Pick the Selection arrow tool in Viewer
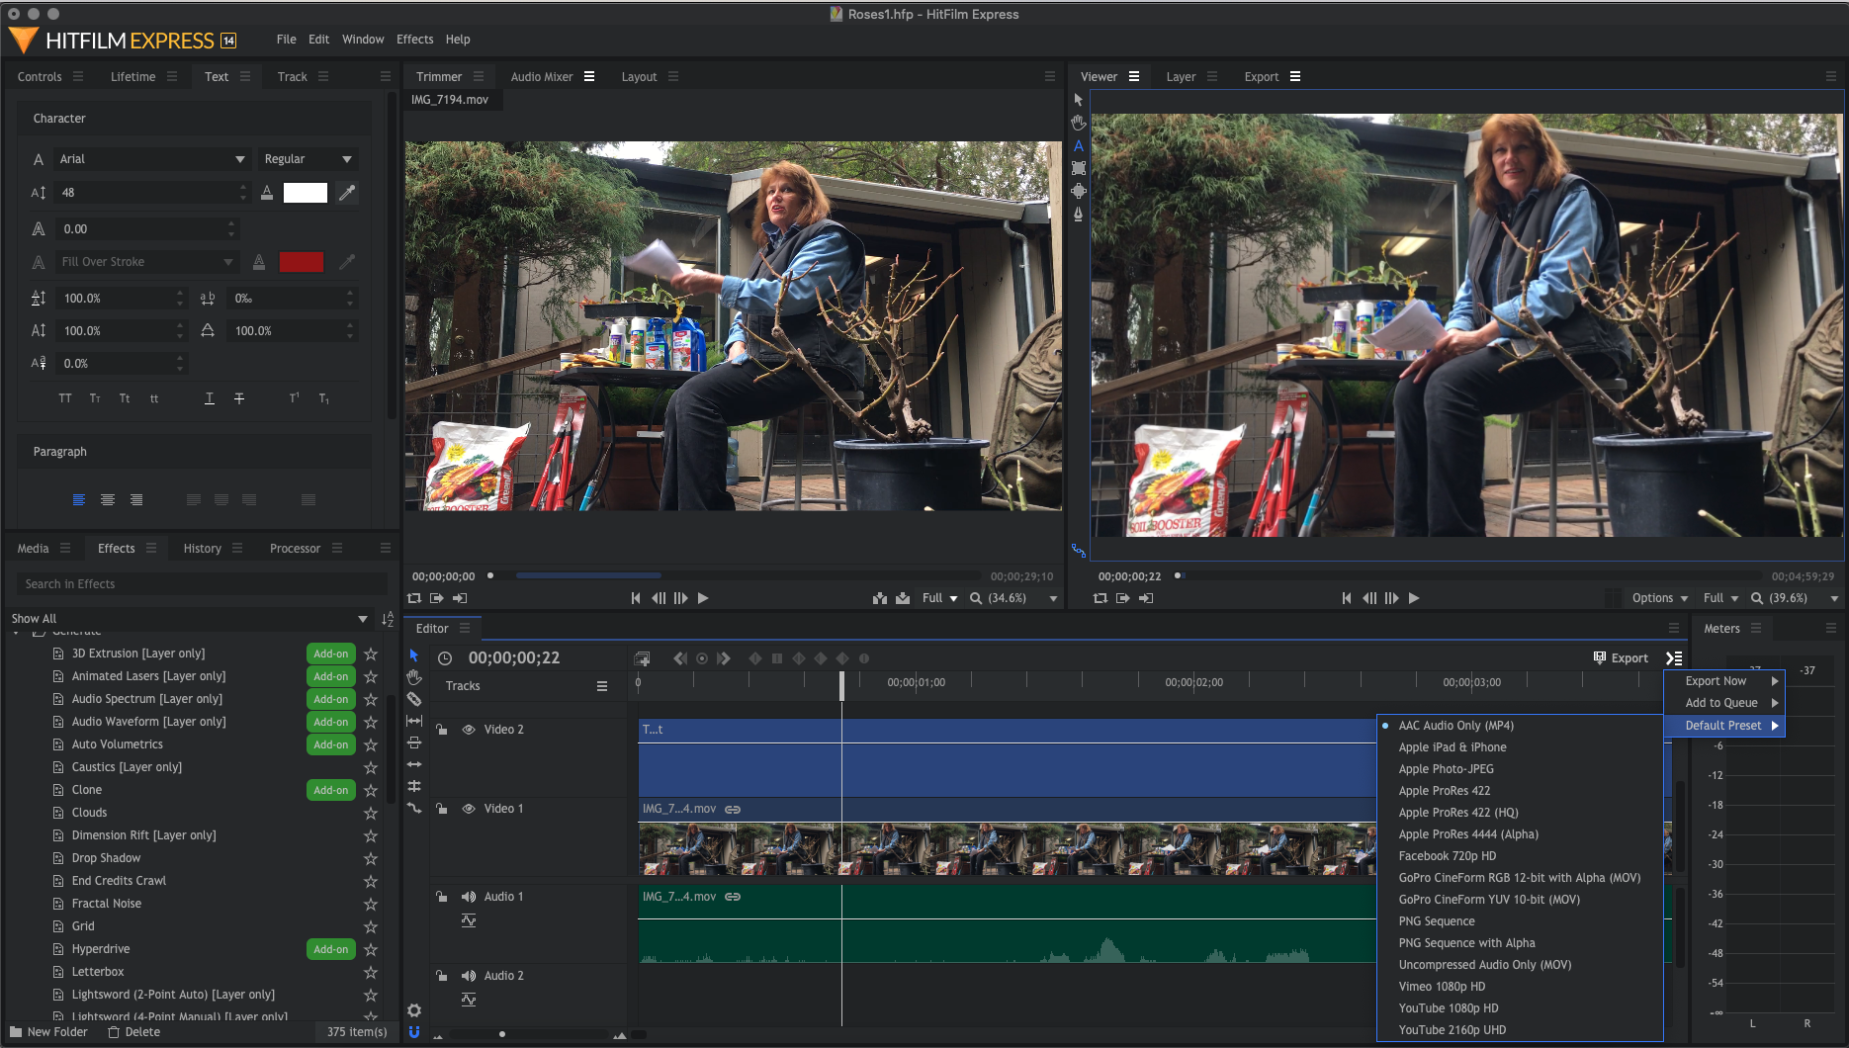 click(1078, 100)
